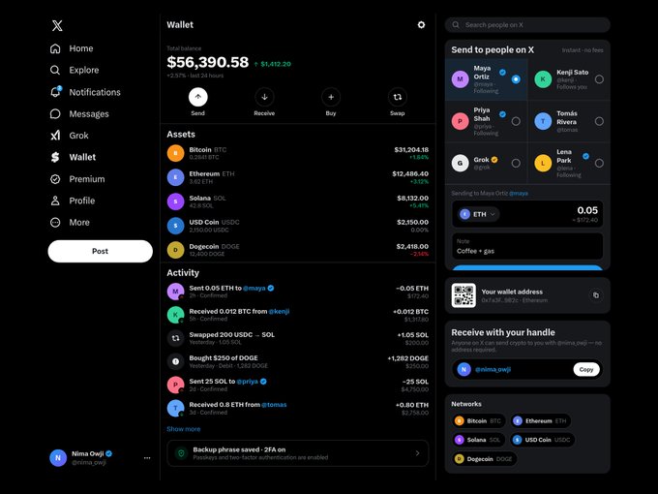The height and width of the screenshot is (494, 658).
Task: Select Wallet in sidebar
Action: (73, 157)
